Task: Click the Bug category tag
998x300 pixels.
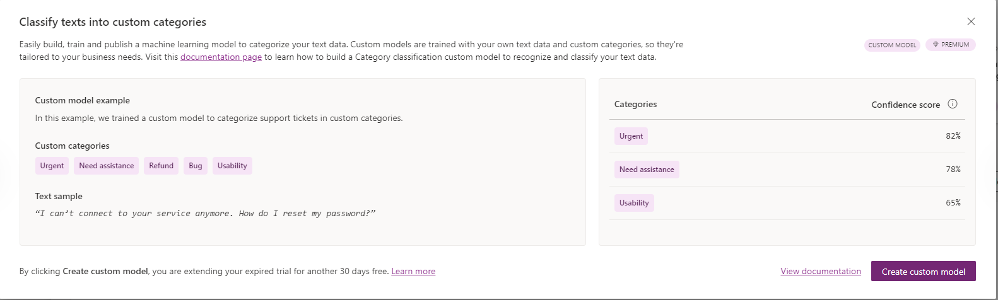Action: [196, 166]
